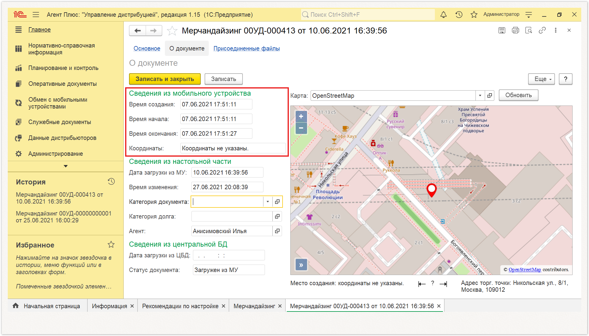Screen dimensions: 589x336
Task: Copy link with the chain icon
Action: click(542, 30)
